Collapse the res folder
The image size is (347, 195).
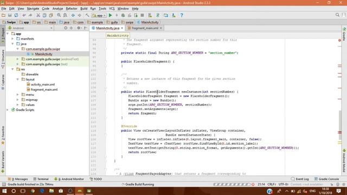point(12,69)
